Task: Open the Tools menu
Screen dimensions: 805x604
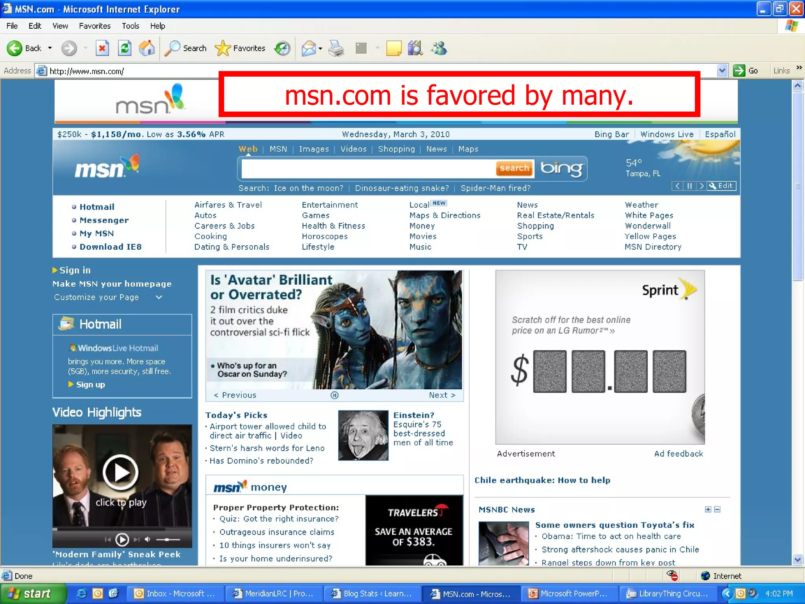Action: point(130,26)
